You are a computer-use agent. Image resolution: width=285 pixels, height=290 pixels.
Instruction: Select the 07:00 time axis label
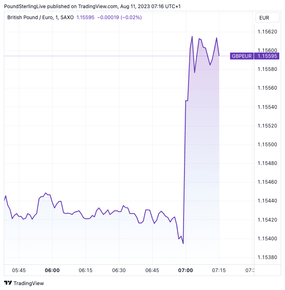point(186,270)
